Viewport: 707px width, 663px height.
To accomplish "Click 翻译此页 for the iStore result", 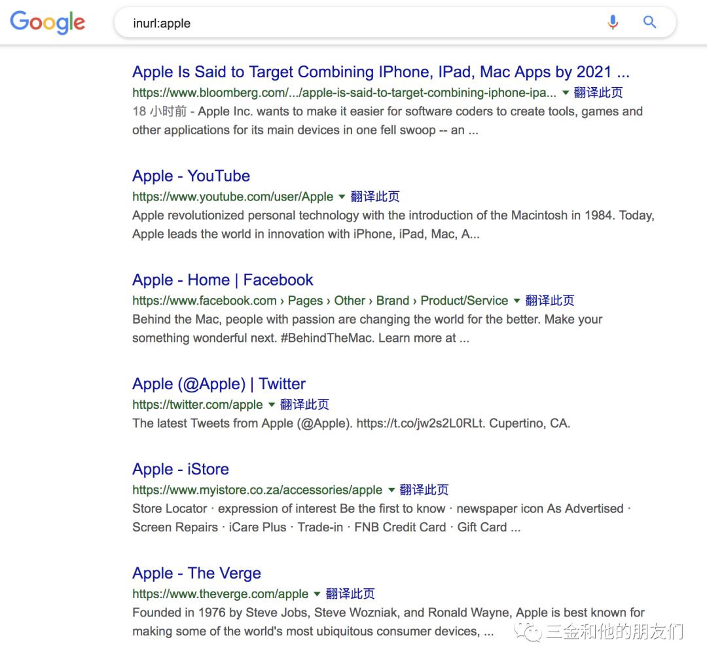I will click(424, 489).
